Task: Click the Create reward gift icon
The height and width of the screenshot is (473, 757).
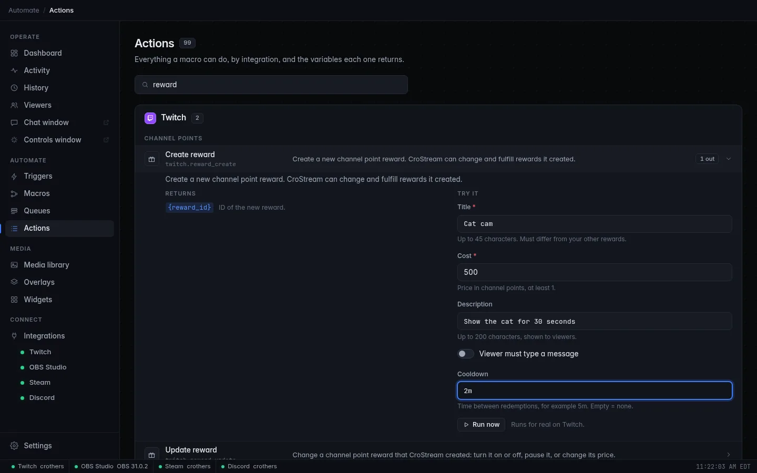Action: click(152, 159)
